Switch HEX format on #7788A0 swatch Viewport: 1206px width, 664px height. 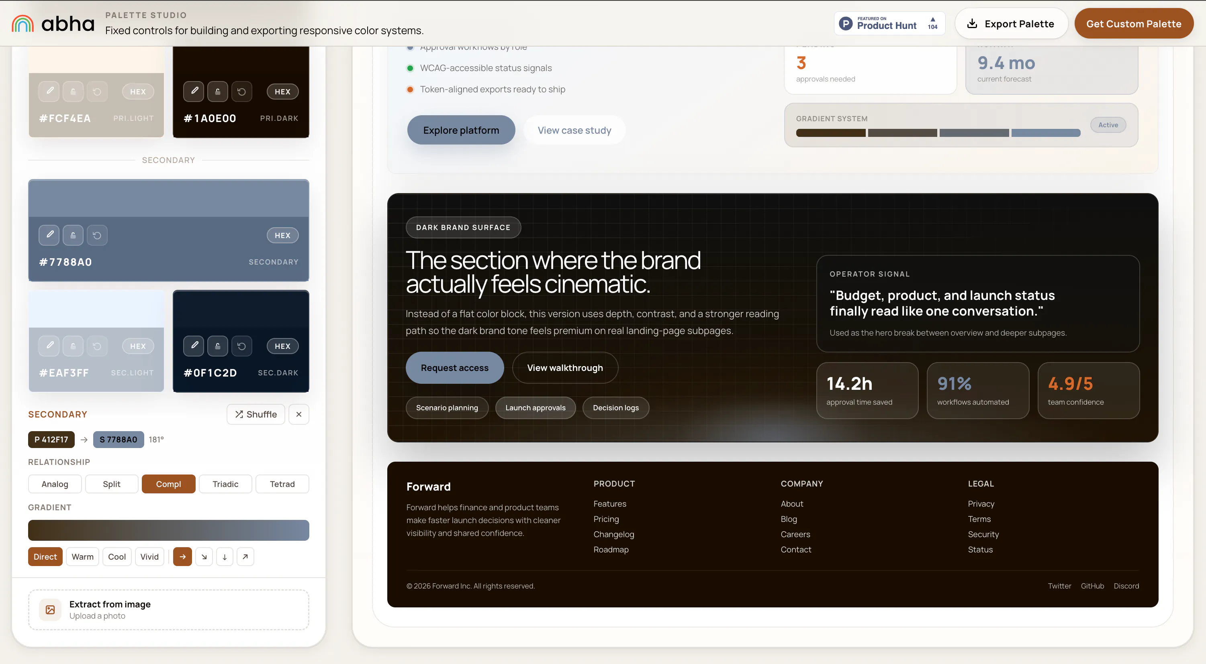click(282, 235)
